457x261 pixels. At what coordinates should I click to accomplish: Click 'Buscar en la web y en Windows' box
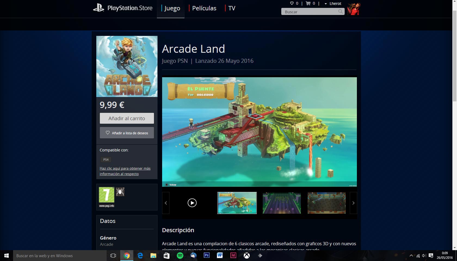coord(60,256)
